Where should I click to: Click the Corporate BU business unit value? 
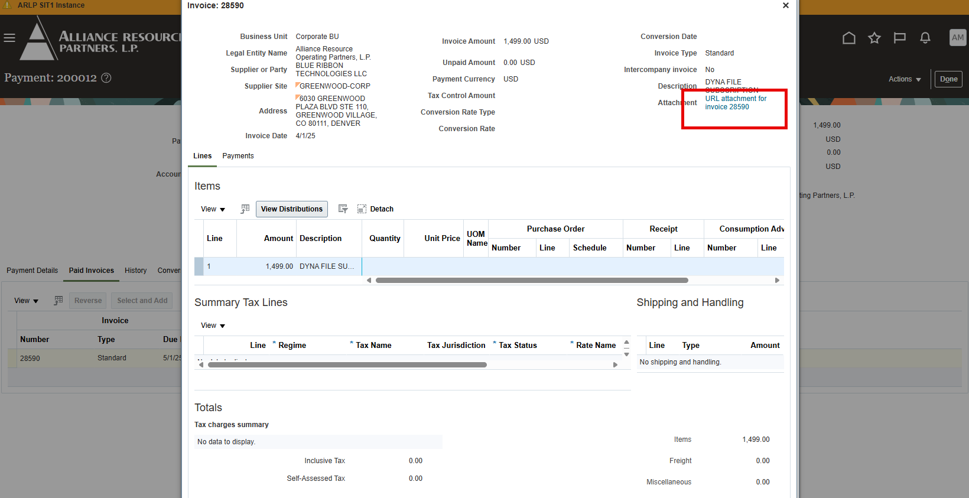pyautogui.click(x=317, y=37)
